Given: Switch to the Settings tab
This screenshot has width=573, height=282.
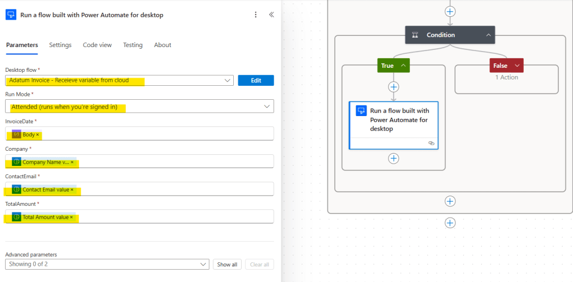Looking at the screenshot, I should click(x=60, y=45).
